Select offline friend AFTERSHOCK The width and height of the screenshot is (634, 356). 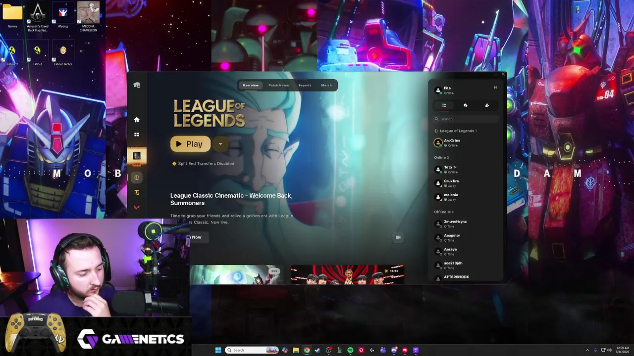tap(466, 277)
